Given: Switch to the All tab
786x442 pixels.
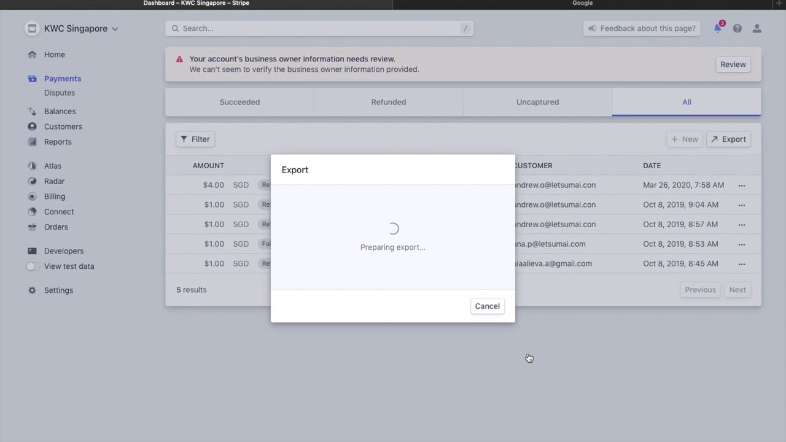Looking at the screenshot, I should coord(687,102).
